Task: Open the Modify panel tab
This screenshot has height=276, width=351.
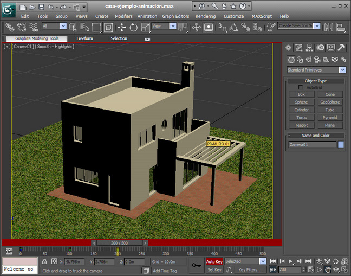Action: [x=300, y=48]
